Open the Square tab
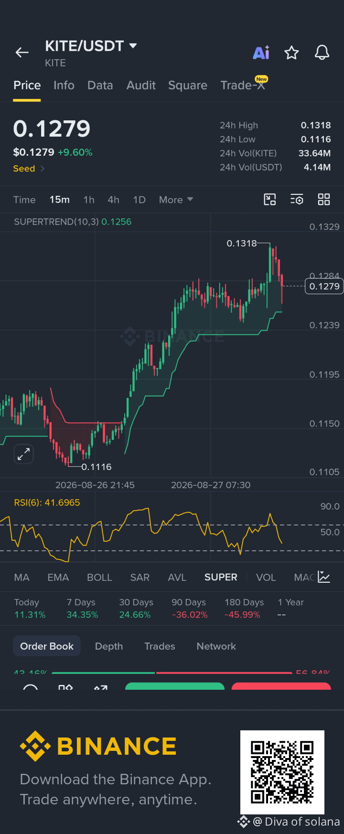The width and height of the screenshot is (344, 834). click(188, 86)
